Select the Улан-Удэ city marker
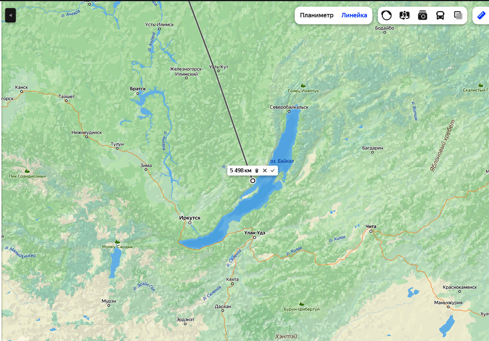The width and height of the screenshot is (489, 341). point(254,237)
